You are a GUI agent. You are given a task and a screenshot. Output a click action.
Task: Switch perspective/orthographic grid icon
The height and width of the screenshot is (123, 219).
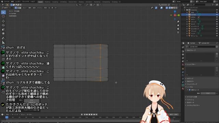coord(178,32)
